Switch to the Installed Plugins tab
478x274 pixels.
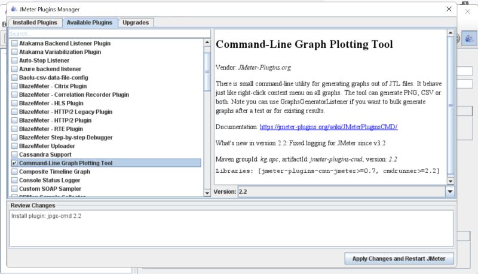[35, 23]
